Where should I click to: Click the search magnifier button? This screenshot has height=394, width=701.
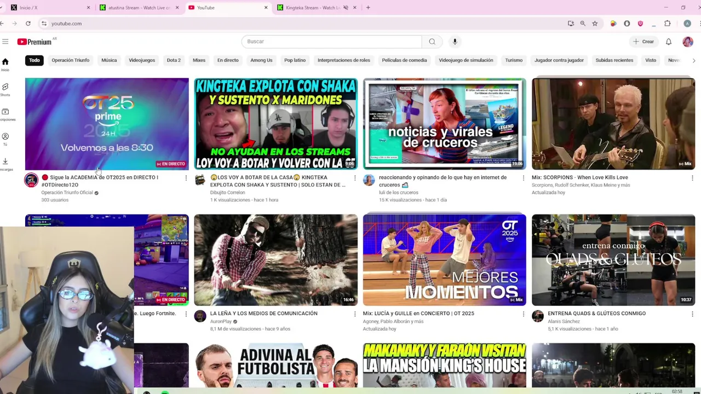point(432,42)
